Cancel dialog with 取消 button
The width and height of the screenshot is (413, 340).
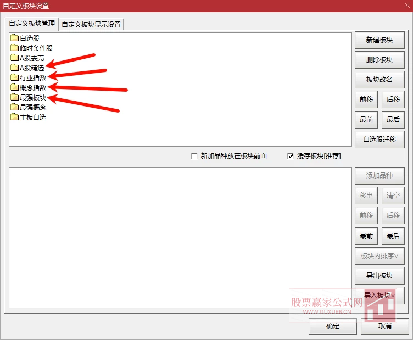[385, 326]
